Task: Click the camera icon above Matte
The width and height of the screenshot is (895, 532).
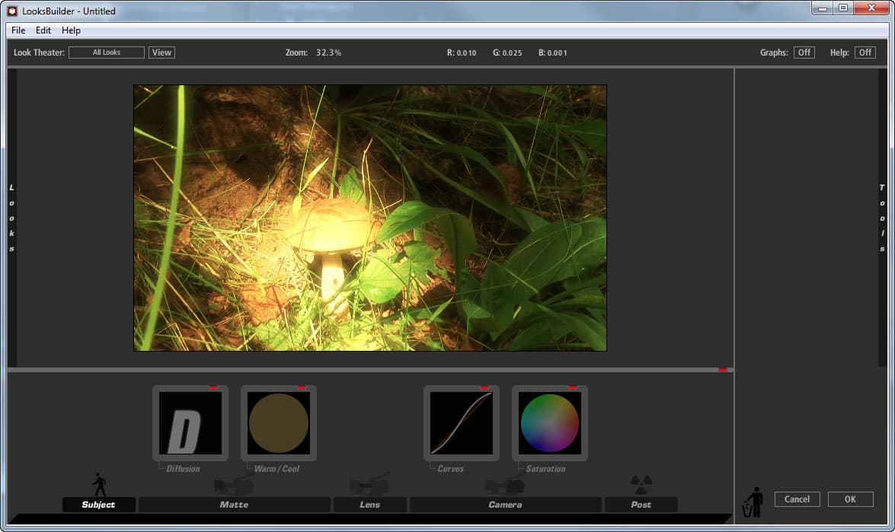Action: click(x=233, y=485)
